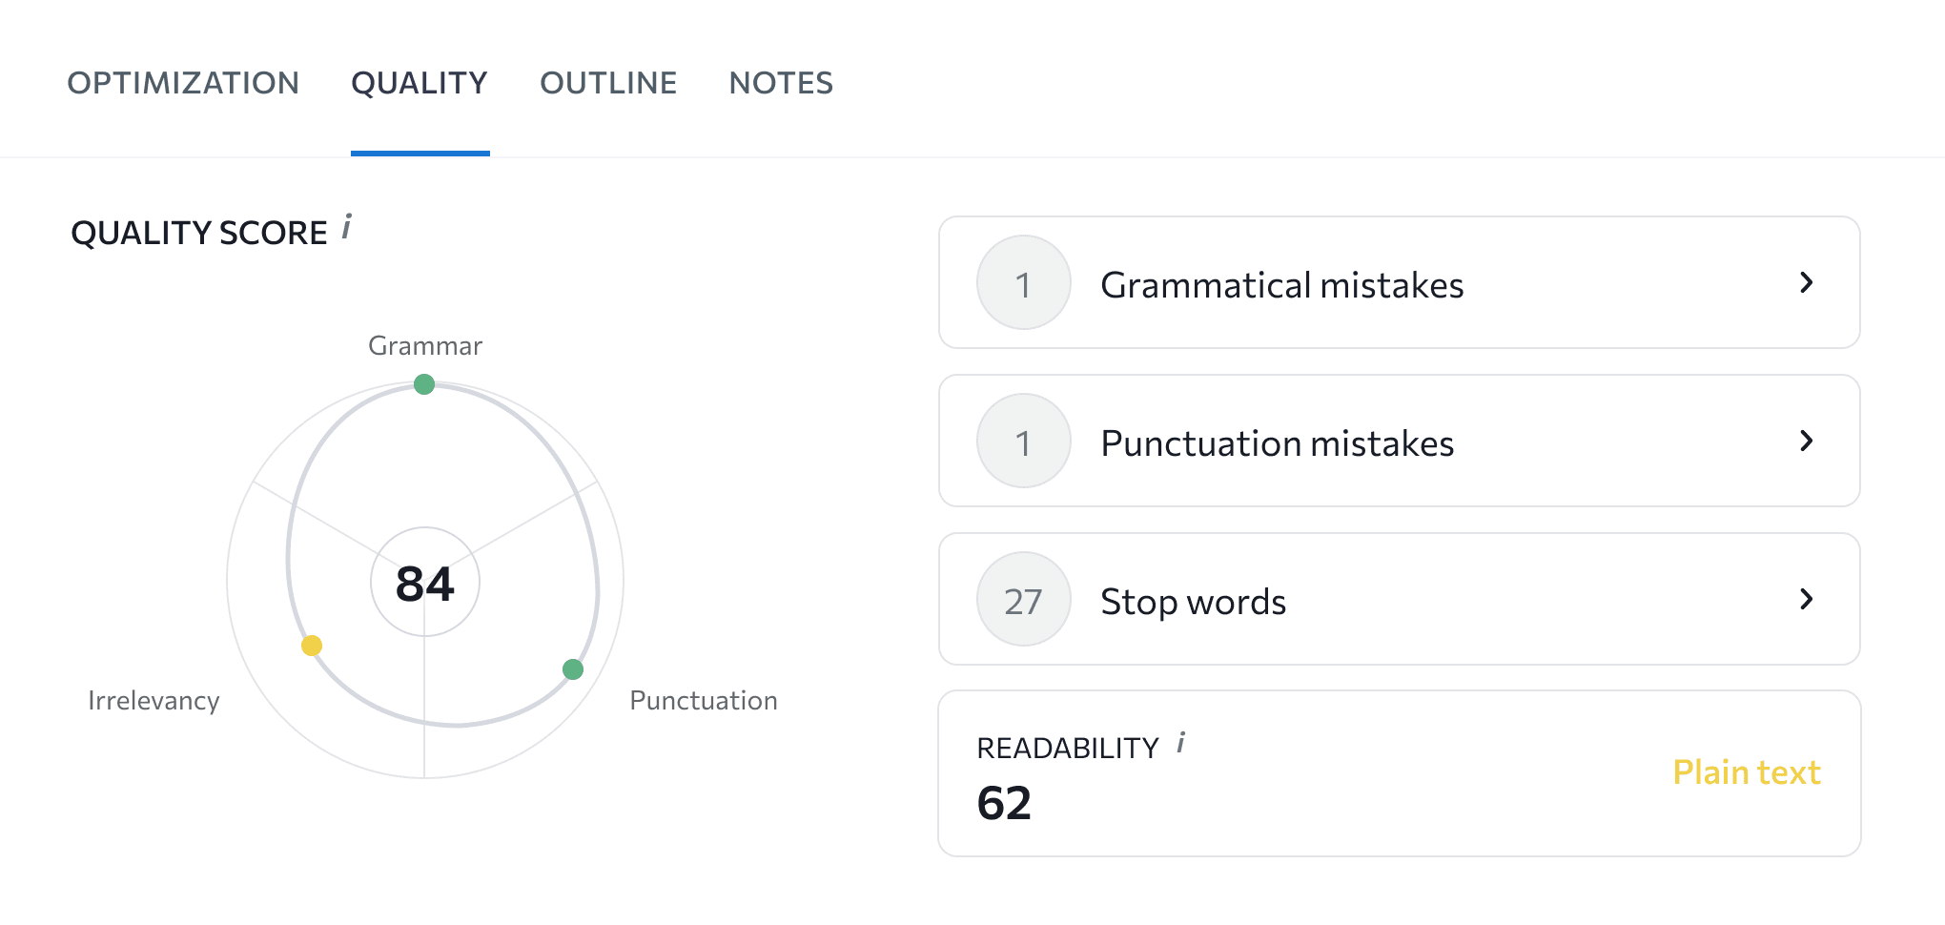Click the stop words count badge

(x=1023, y=600)
